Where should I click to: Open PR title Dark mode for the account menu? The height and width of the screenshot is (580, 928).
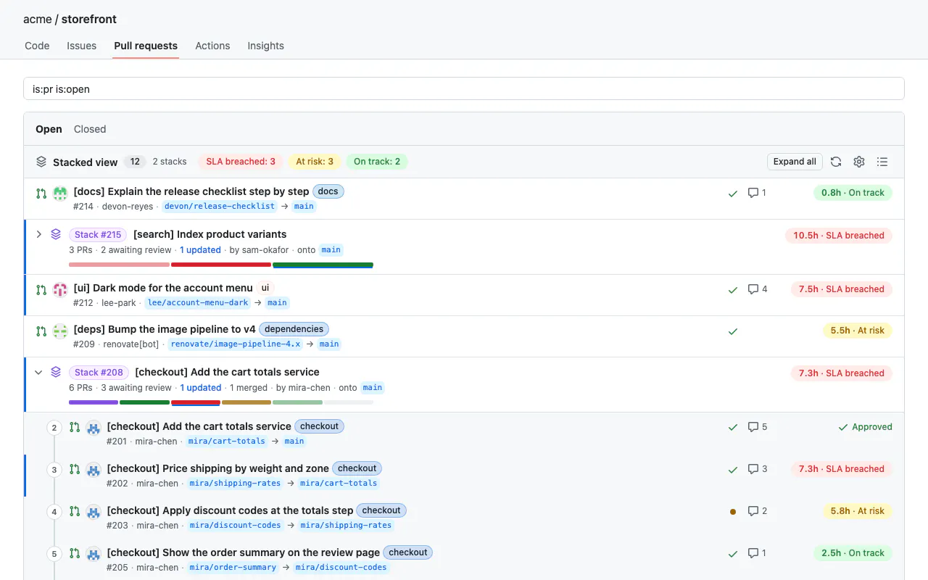(x=163, y=288)
